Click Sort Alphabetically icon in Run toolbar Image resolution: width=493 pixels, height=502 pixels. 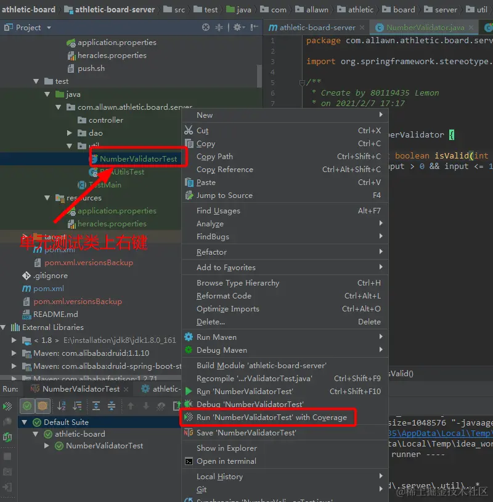pos(62,406)
